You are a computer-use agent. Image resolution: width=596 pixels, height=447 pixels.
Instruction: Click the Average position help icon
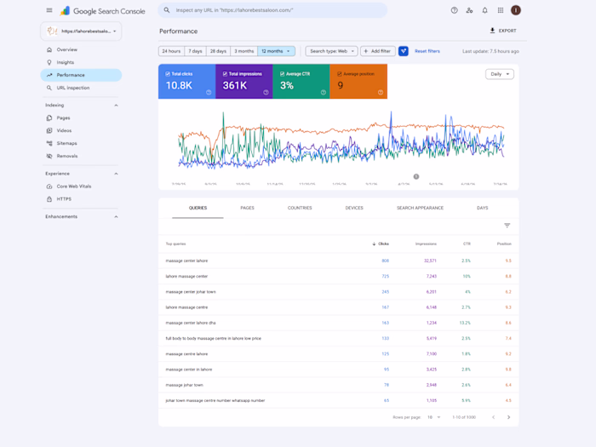tap(381, 92)
